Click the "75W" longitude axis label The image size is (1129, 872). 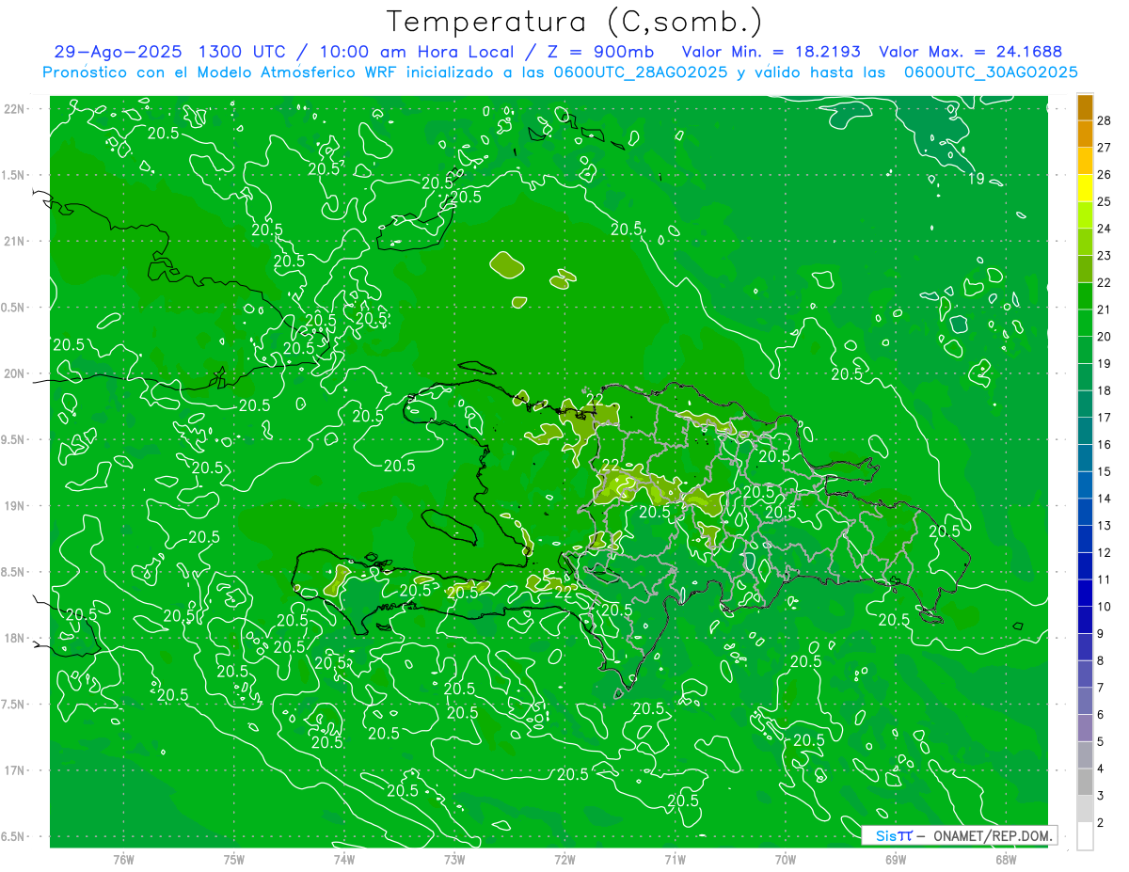(234, 859)
